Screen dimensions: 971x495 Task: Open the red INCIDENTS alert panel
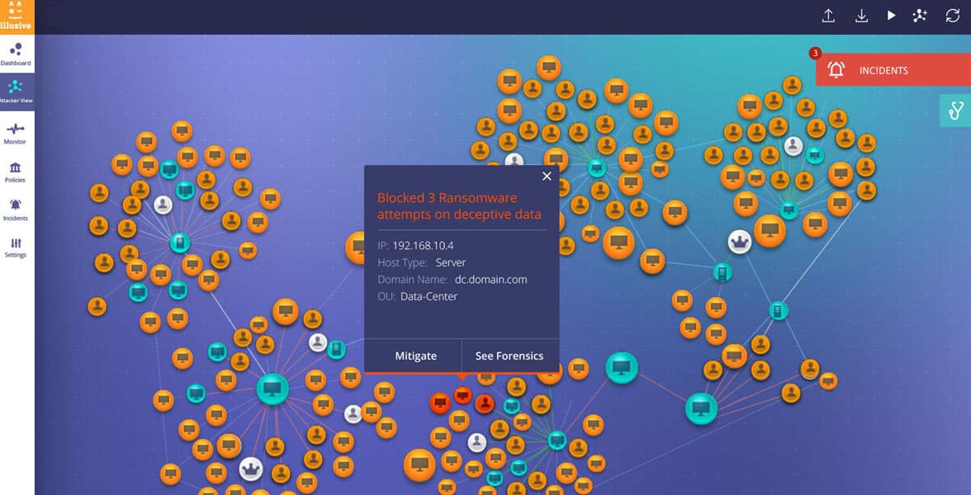coord(893,70)
